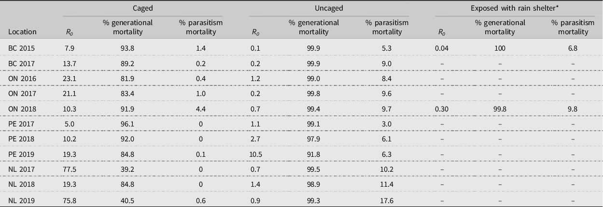Click the "Location" column header
603x207 pixels.
coord(22,32)
